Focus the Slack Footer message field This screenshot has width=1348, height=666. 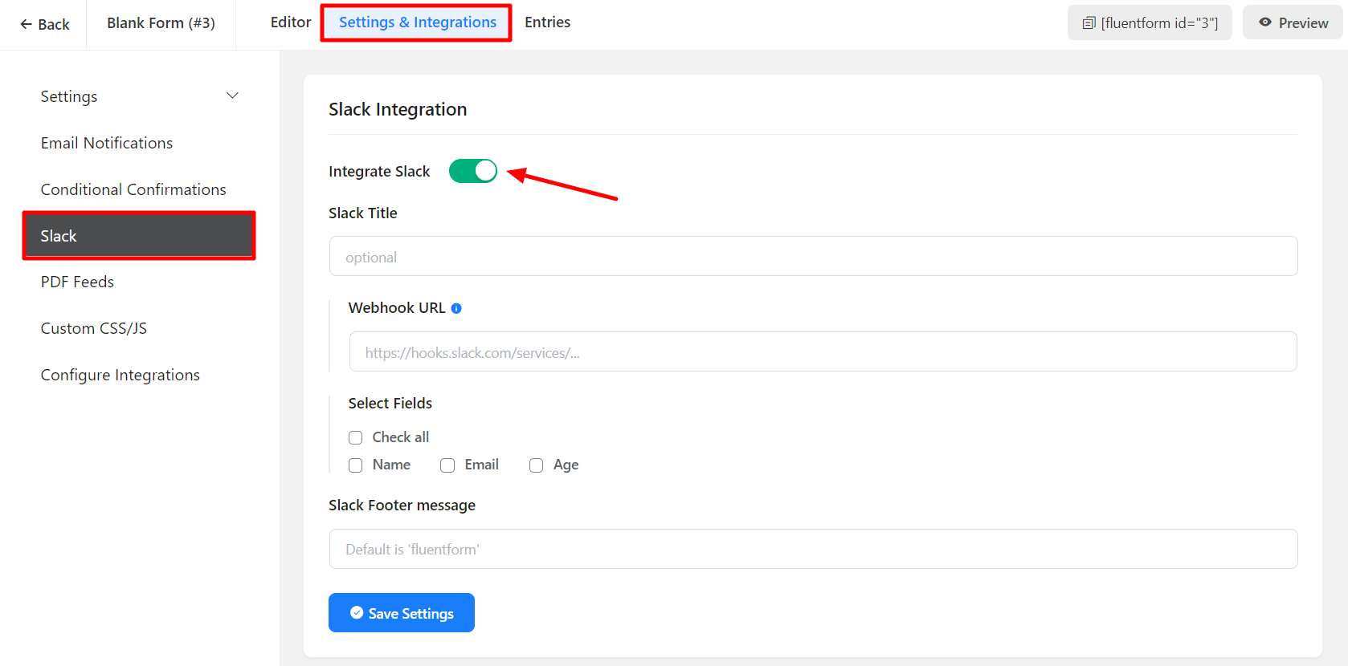(x=813, y=549)
